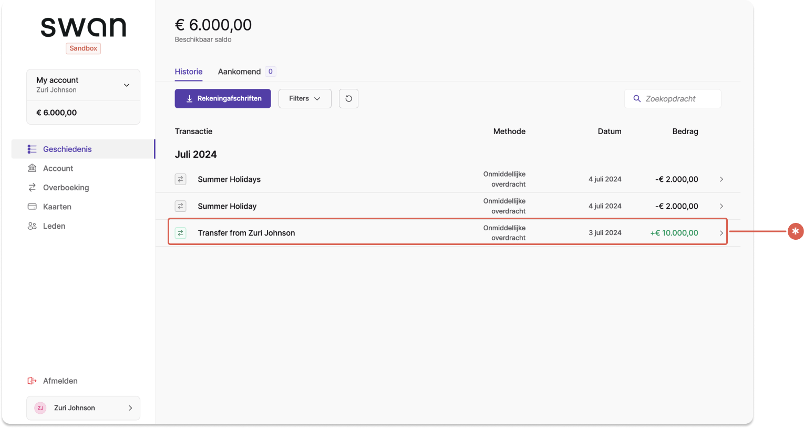The height and width of the screenshot is (428, 804).
Task: Click the transfer icon beside Summer Holidays
Action: pyautogui.click(x=181, y=179)
